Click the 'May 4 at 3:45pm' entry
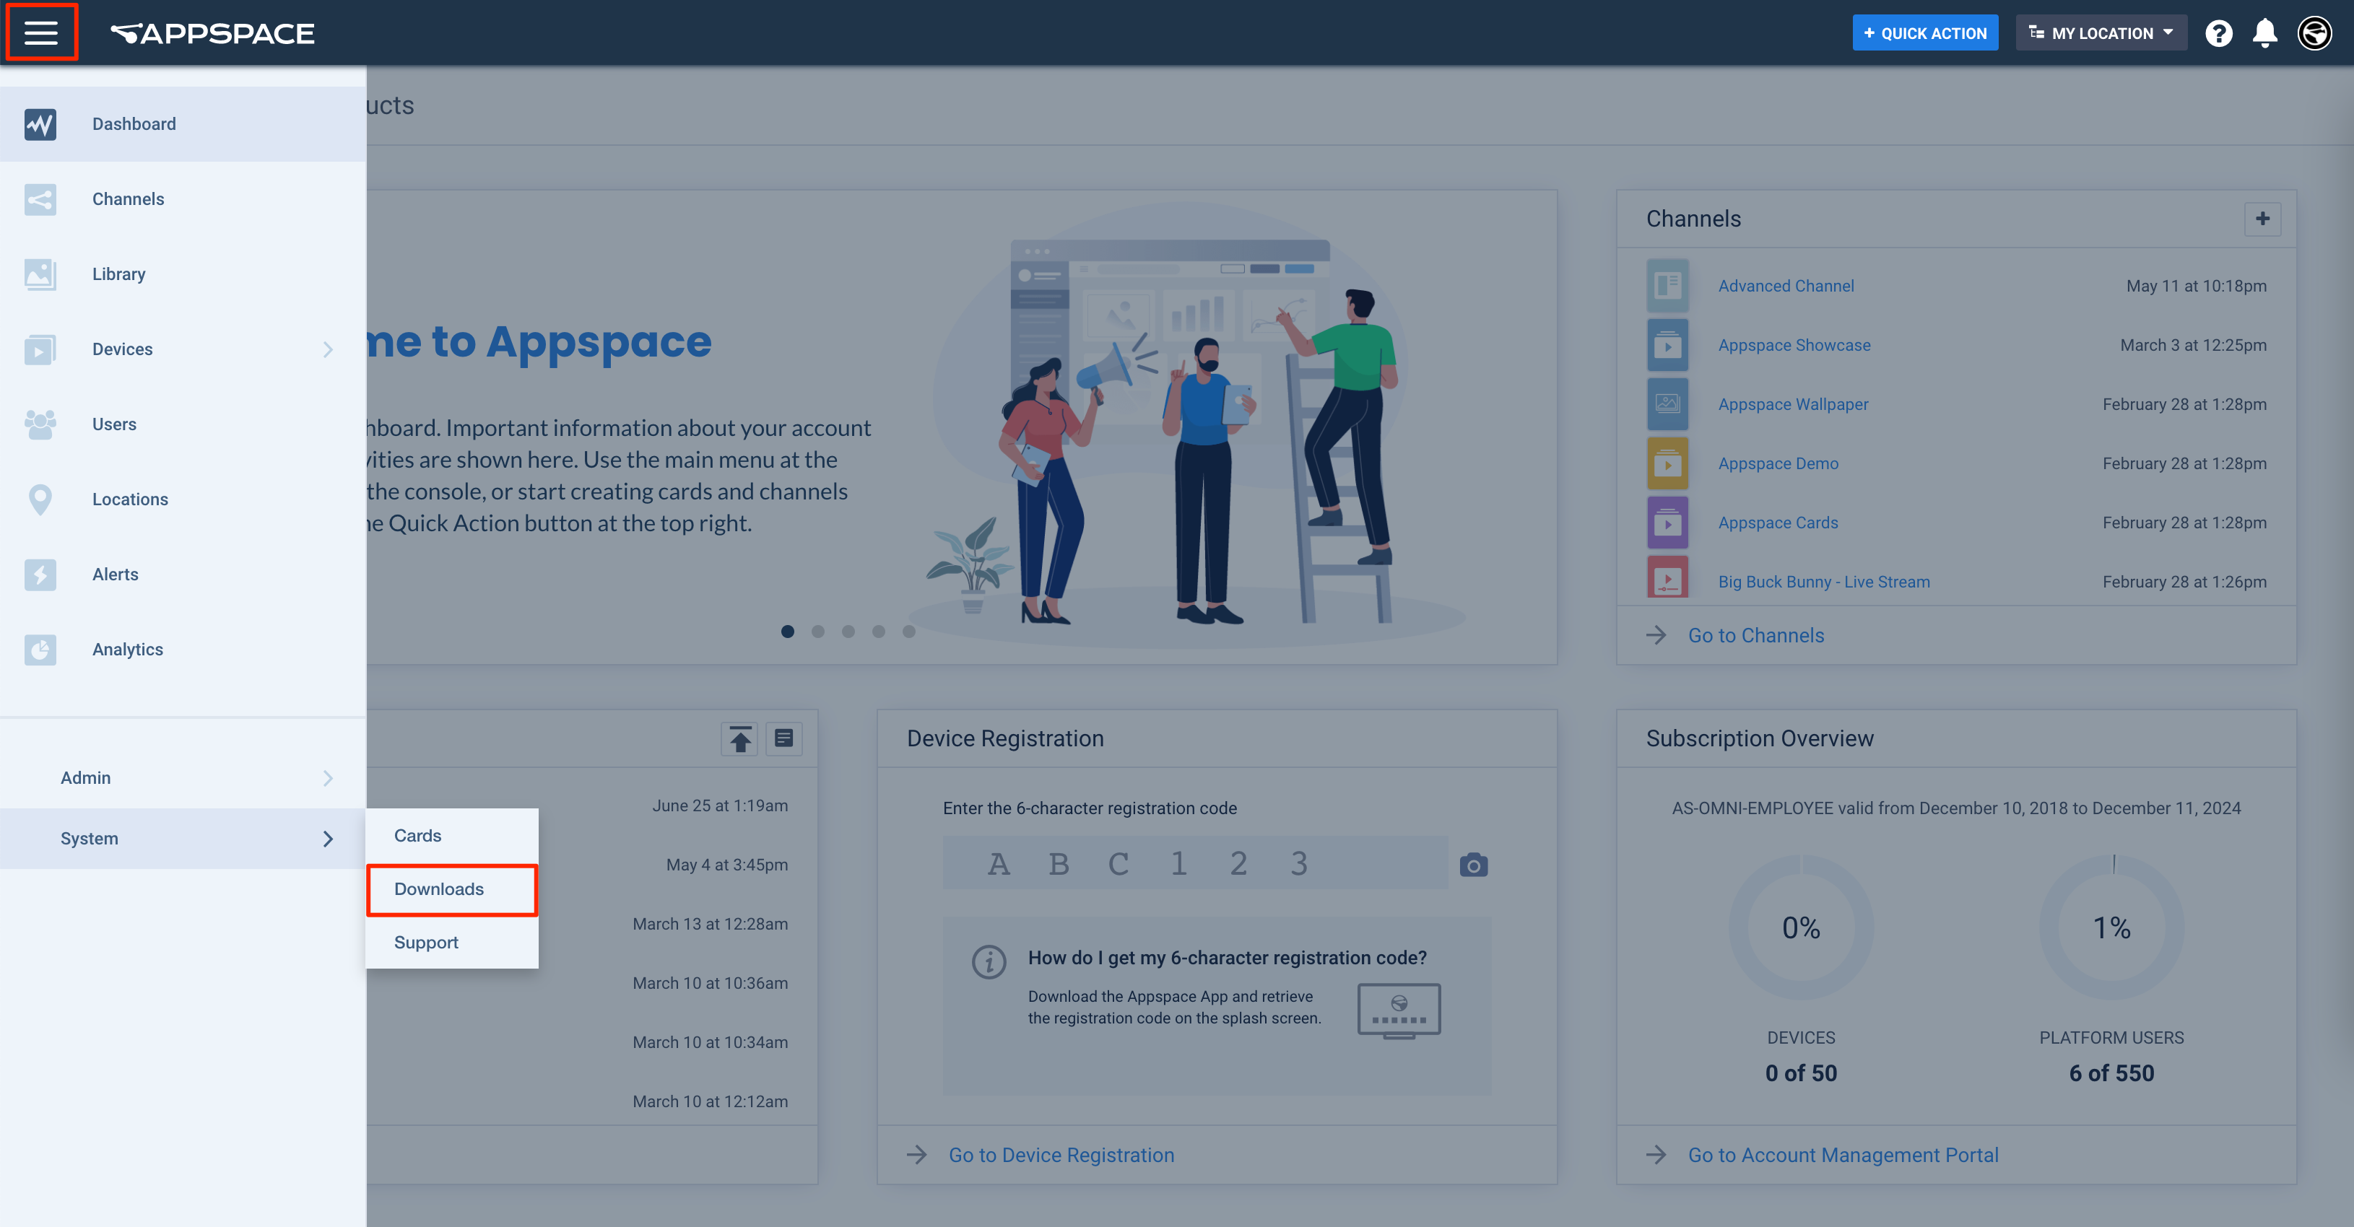Viewport: 2354px width, 1227px height. pyautogui.click(x=726, y=864)
